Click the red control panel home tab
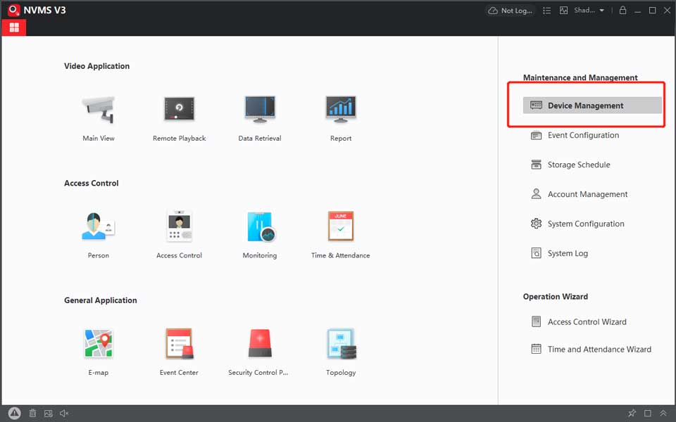The width and height of the screenshot is (676, 422). tap(14, 27)
